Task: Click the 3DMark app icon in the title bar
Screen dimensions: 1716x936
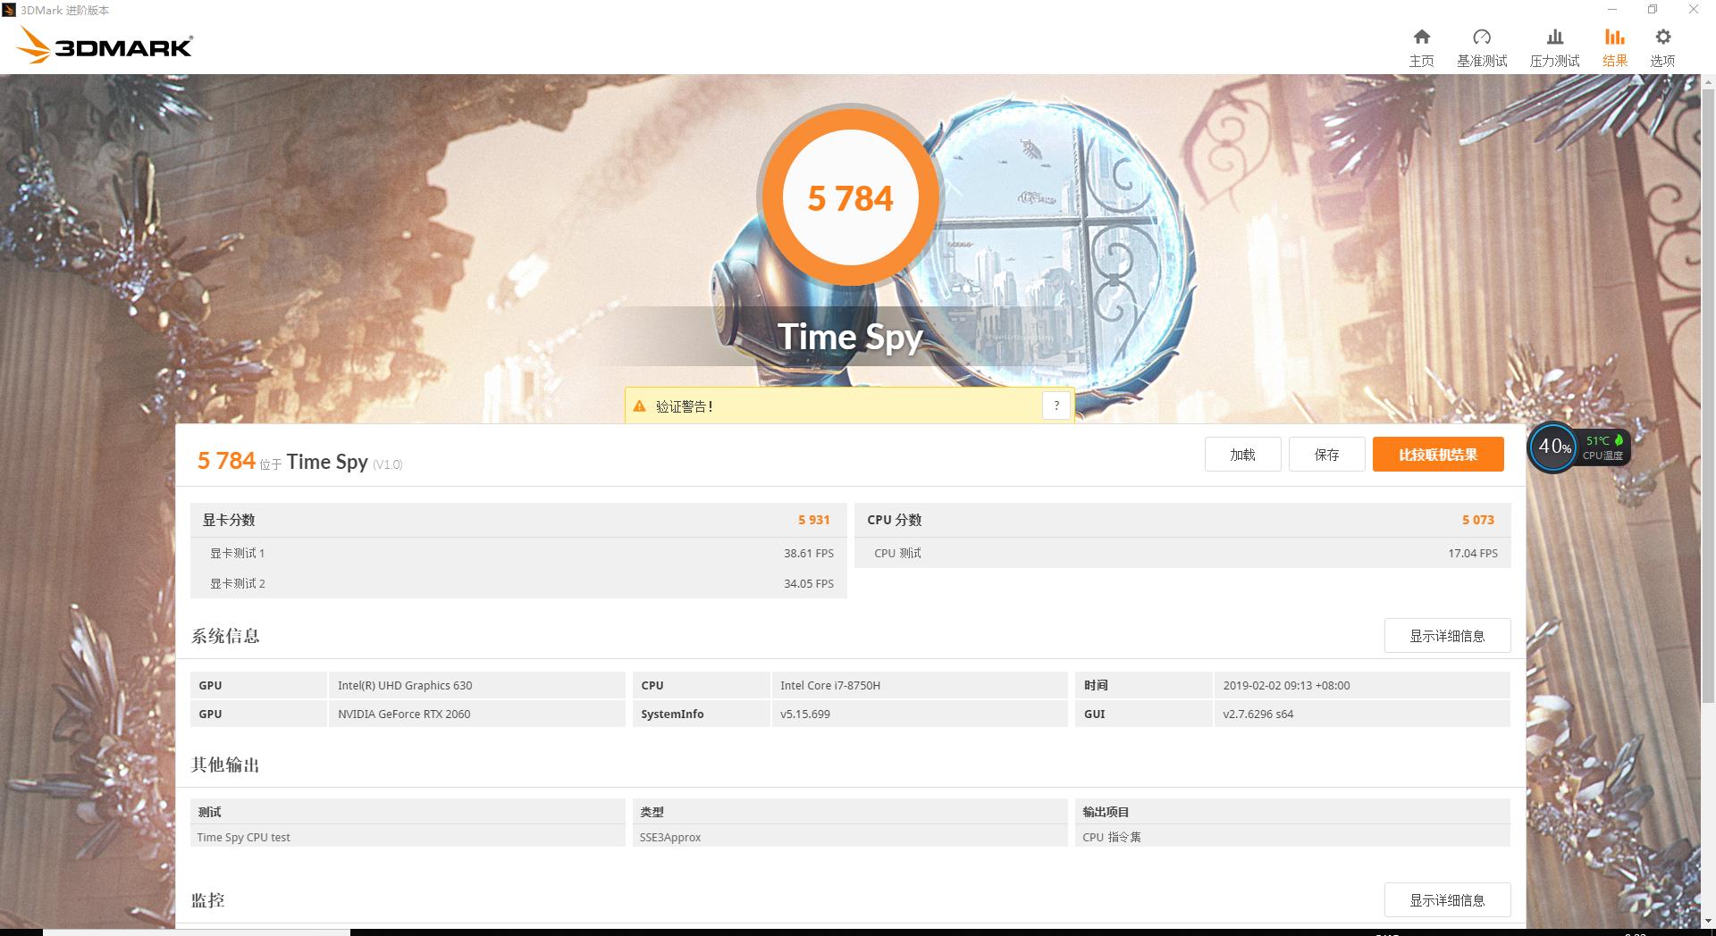Action: coord(9,9)
